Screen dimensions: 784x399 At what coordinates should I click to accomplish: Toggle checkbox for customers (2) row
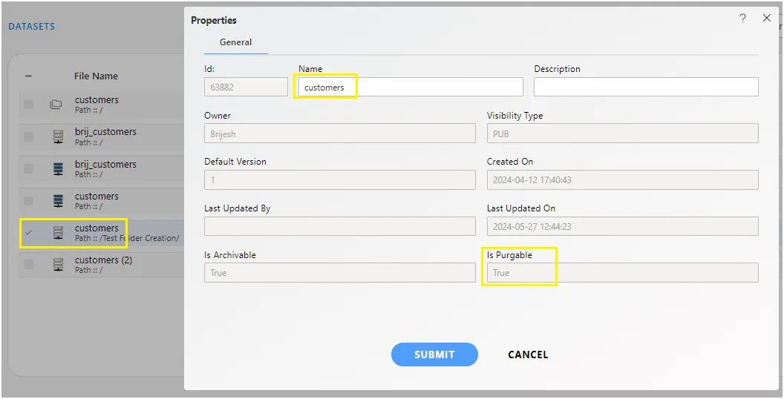(x=28, y=265)
